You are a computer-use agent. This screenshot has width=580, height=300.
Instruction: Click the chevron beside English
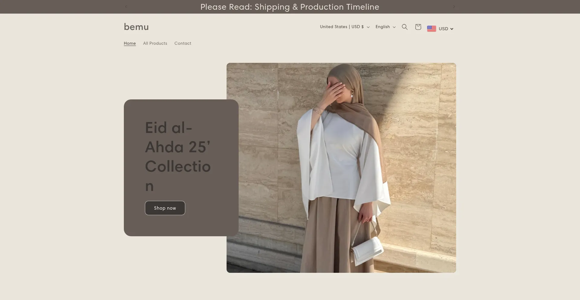394,27
